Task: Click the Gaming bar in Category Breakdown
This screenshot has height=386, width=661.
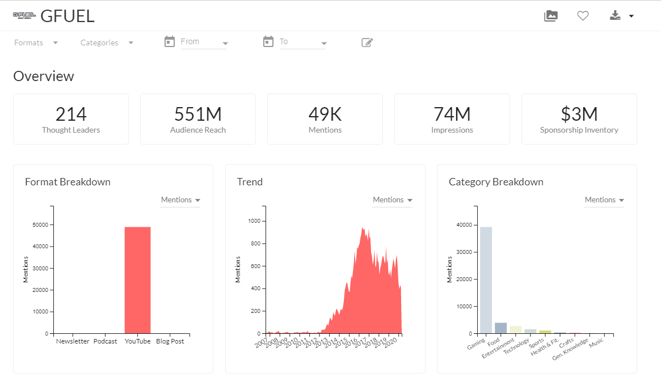Action: click(x=486, y=281)
